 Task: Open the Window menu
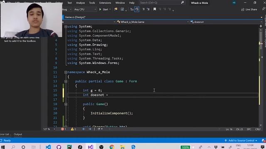click(x=120, y=3)
